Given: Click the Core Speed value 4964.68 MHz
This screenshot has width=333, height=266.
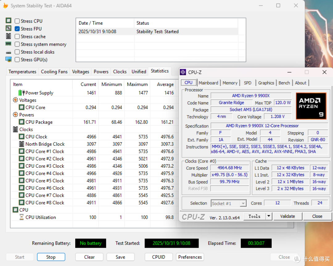Looking at the screenshot, I should click(x=230, y=168).
